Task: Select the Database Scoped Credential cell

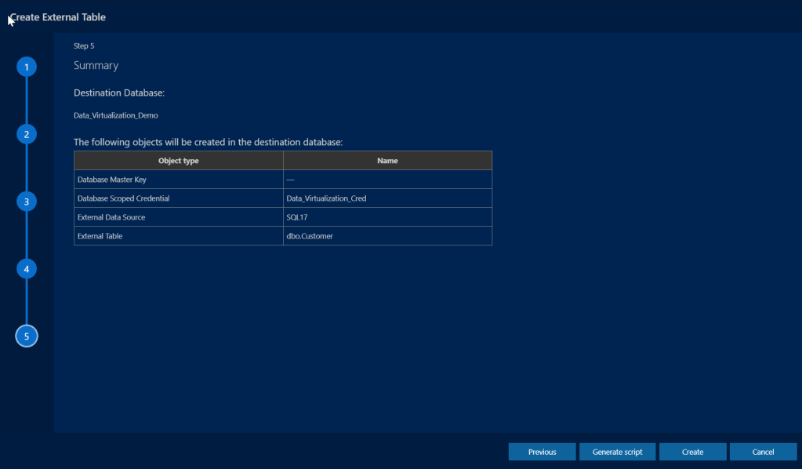Action: 123,198
